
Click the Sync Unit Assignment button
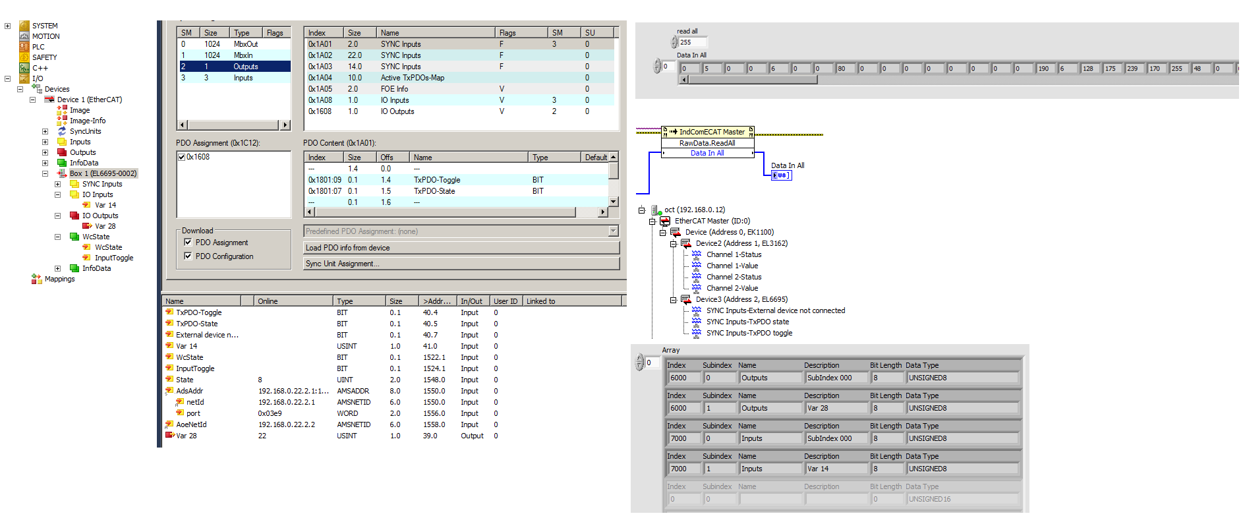pyautogui.click(x=461, y=264)
